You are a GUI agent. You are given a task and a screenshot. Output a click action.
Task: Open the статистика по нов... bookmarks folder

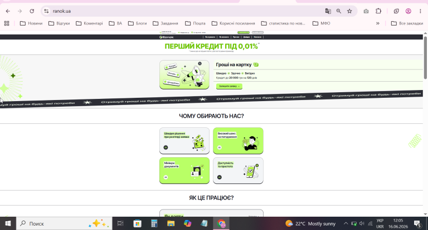(x=283, y=23)
